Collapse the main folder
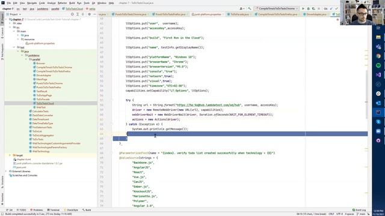This screenshot has width=385, height=216. tap(14, 31)
